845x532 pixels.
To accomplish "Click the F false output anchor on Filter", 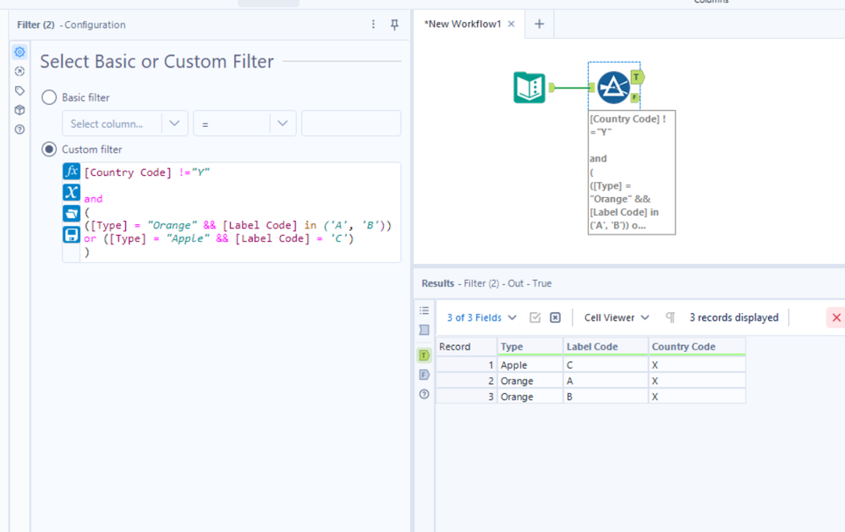I will click(634, 97).
